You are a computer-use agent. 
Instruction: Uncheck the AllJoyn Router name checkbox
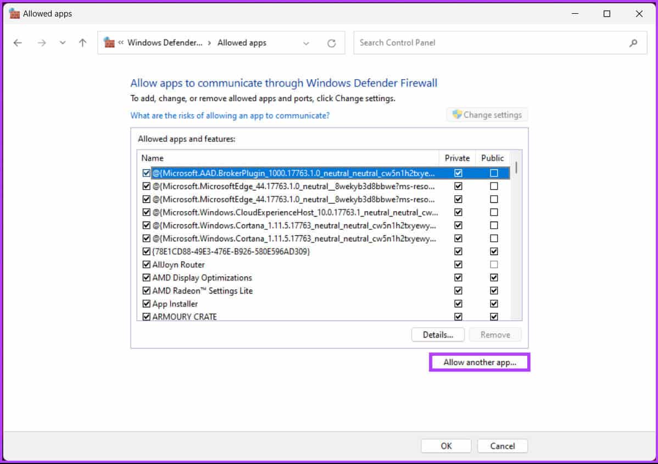pyautogui.click(x=146, y=264)
